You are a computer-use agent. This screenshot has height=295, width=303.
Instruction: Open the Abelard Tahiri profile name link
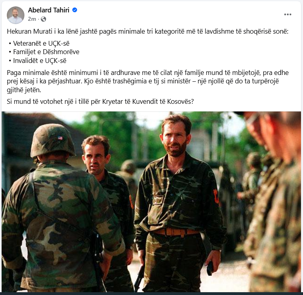tap(48, 10)
